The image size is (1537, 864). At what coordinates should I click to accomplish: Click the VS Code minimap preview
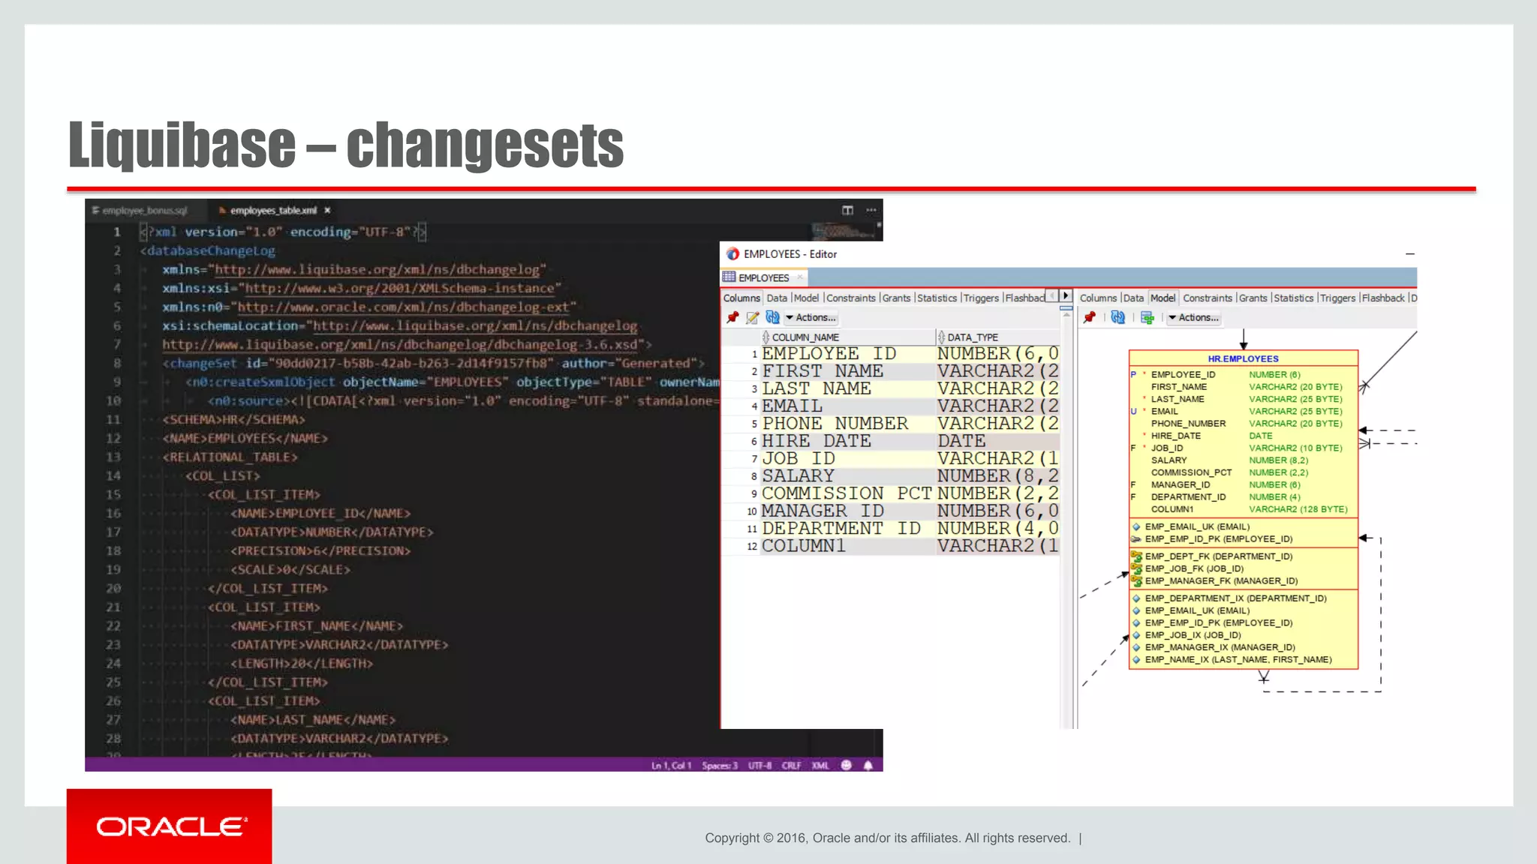844,231
